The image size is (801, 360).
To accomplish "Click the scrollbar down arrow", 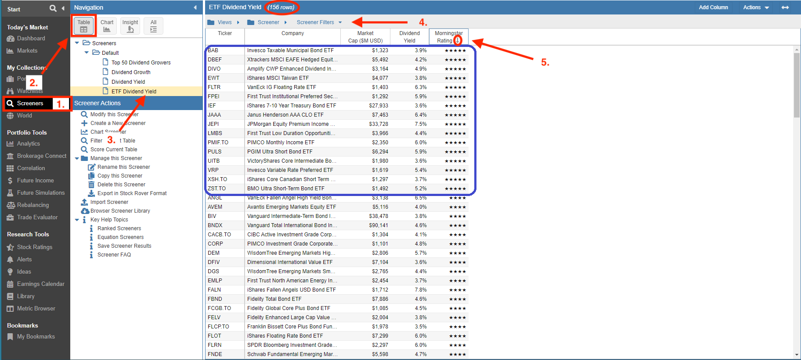I will (797, 355).
